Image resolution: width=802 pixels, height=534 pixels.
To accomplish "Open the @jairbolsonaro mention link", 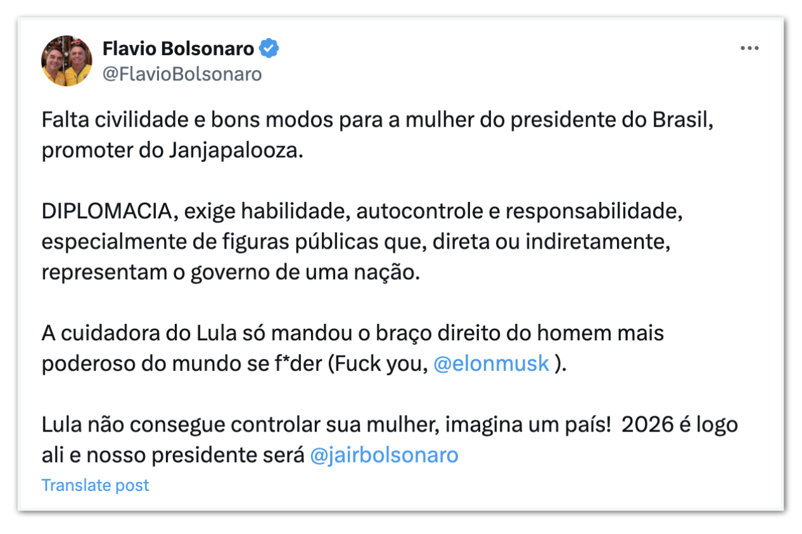I will (x=384, y=455).
